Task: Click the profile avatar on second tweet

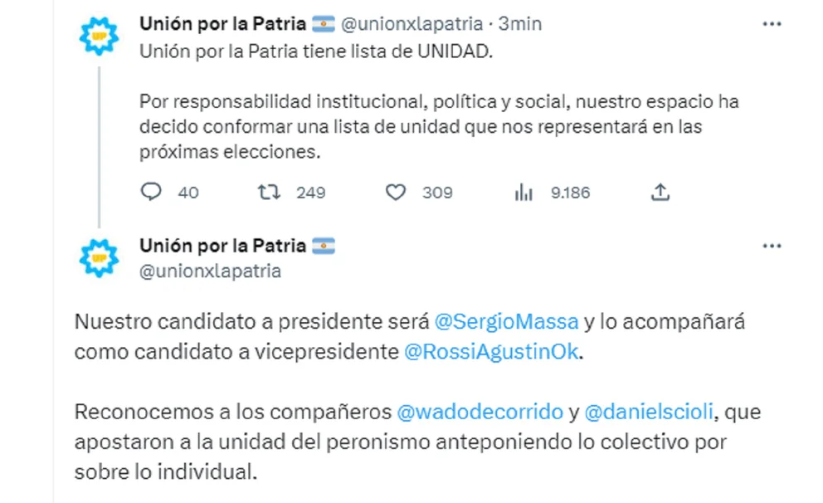Action: tap(100, 259)
